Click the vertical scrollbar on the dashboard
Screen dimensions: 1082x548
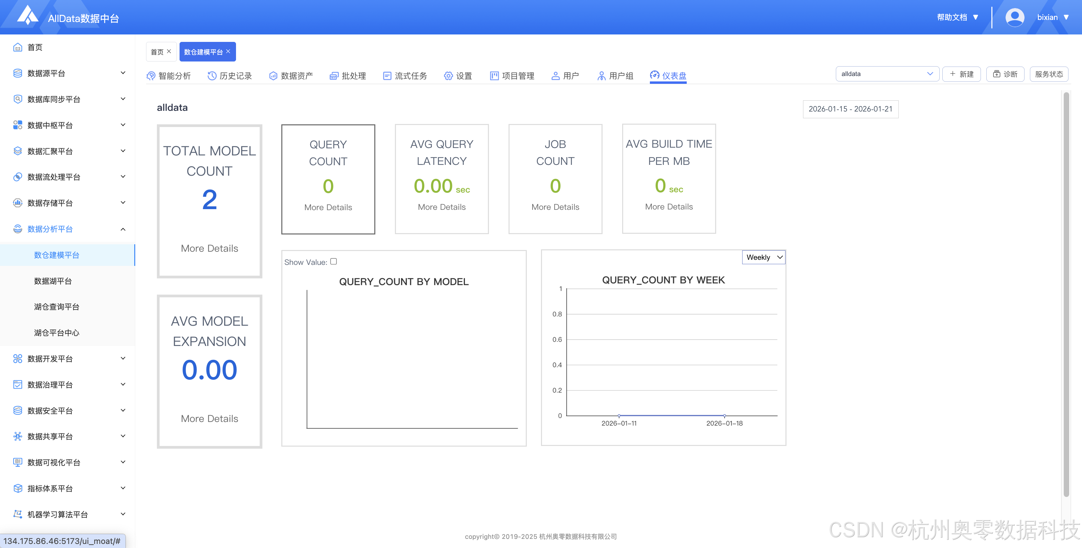pyautogui.click(x=1066, y=294)
